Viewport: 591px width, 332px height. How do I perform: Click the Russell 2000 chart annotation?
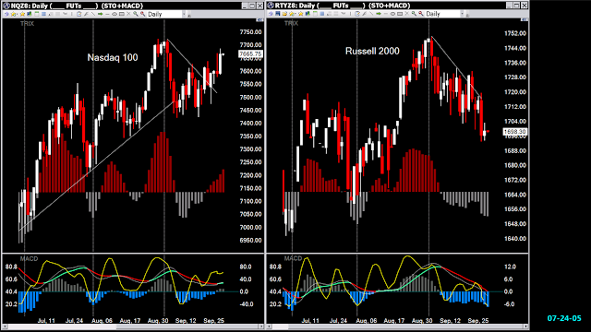pos(372,52)
